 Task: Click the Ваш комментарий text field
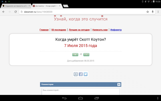point(80,92)
